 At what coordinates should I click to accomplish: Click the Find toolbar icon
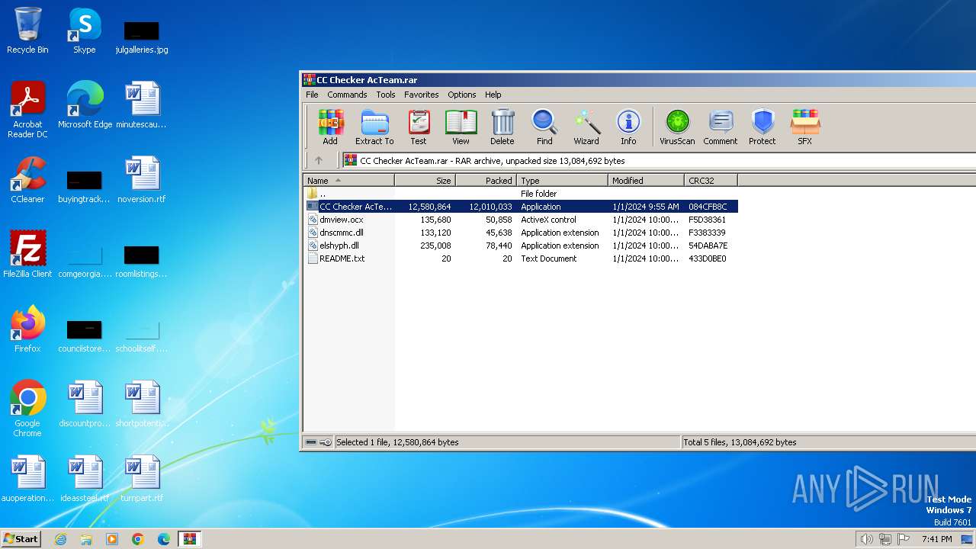(x=544, y=127)
